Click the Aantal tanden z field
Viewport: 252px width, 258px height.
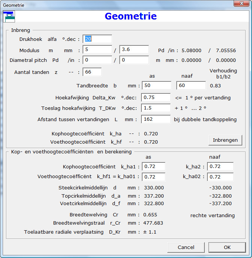92,72
